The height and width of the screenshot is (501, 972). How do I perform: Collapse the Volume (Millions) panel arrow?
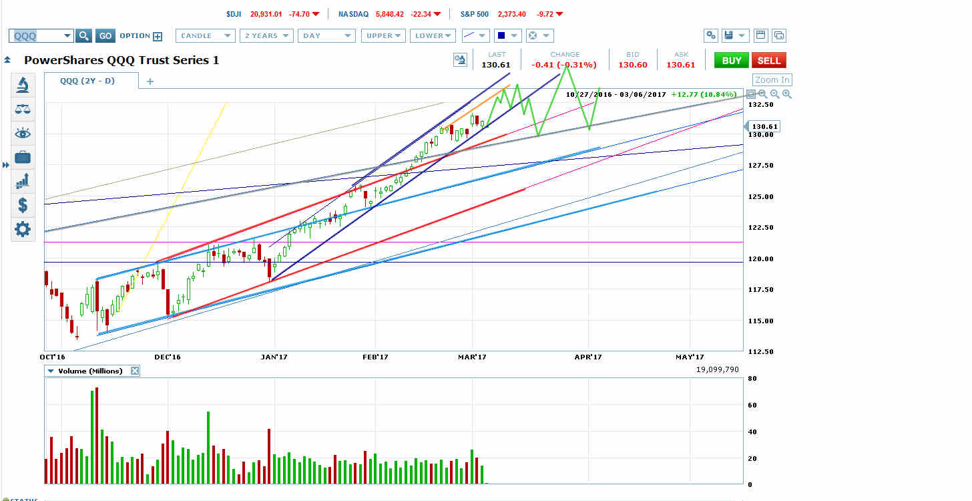tap(50, 371)
